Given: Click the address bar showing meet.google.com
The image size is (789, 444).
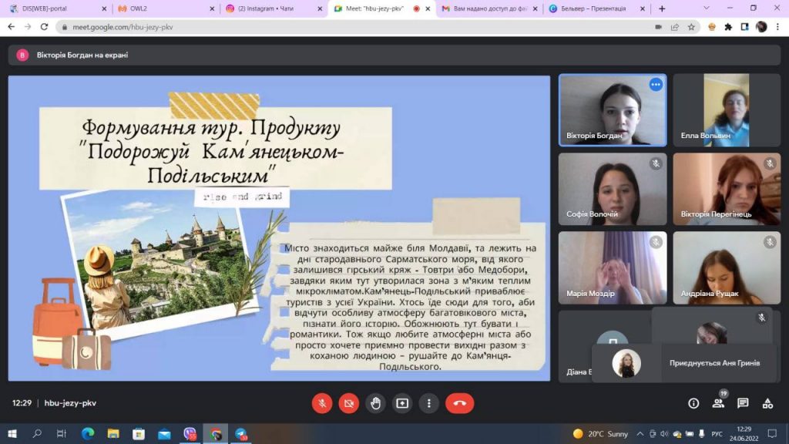Looking at the screenshot, I should click(x=347, y=26).
